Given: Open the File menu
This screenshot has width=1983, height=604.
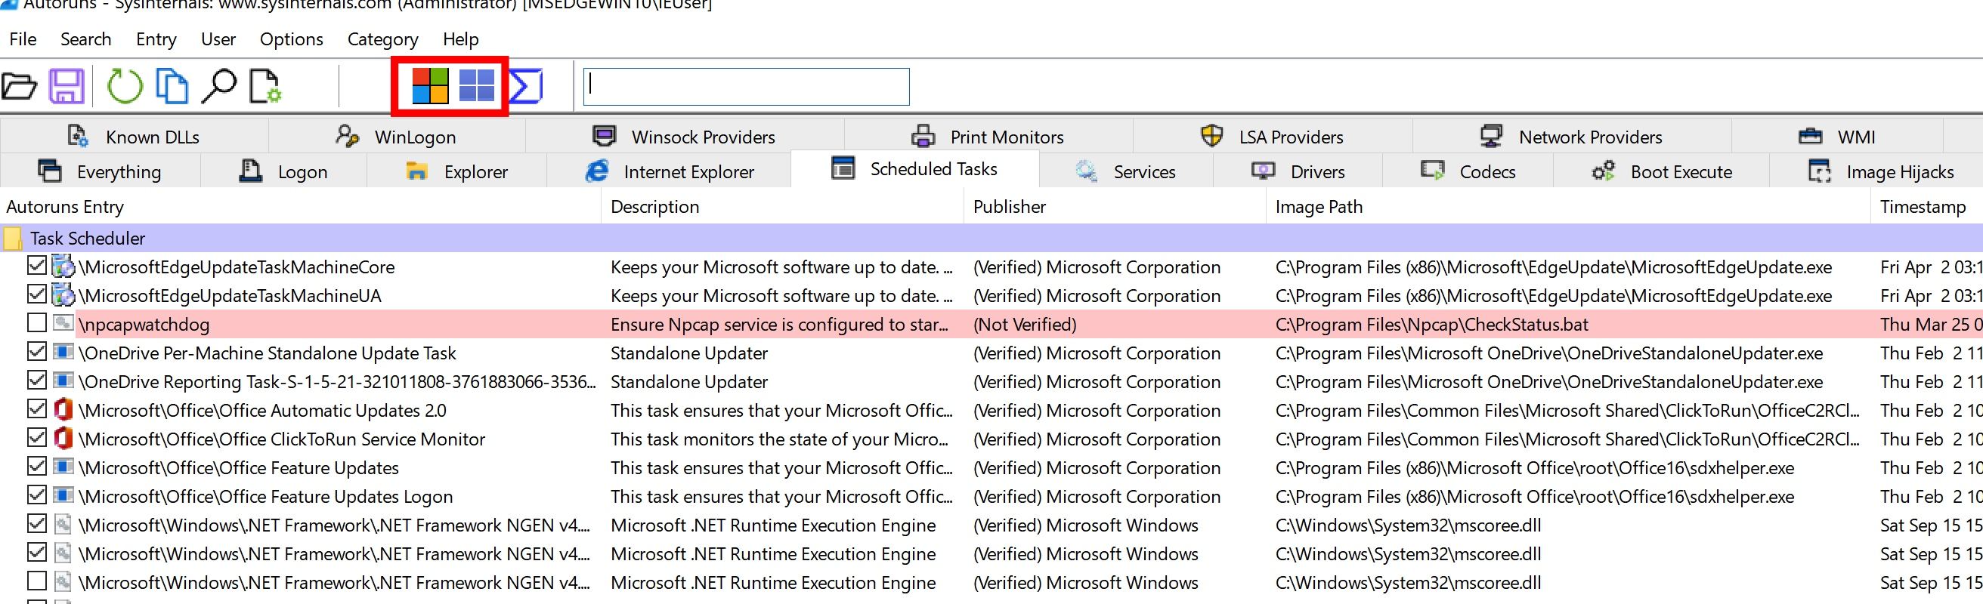Looking at the screenshot, I should click(x=23, y=39).
